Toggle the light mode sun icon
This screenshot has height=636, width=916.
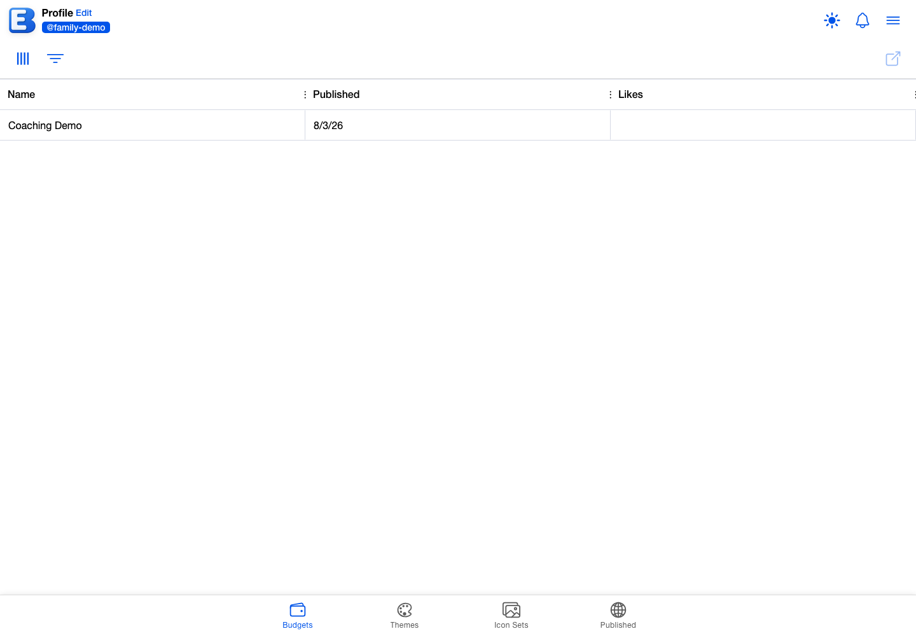832,20
